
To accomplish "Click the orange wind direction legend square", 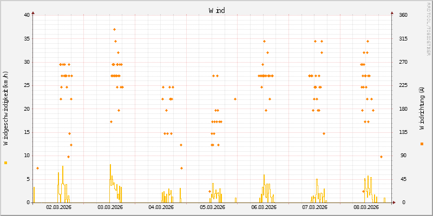I will pyautogui.click(x=422, y=144).
